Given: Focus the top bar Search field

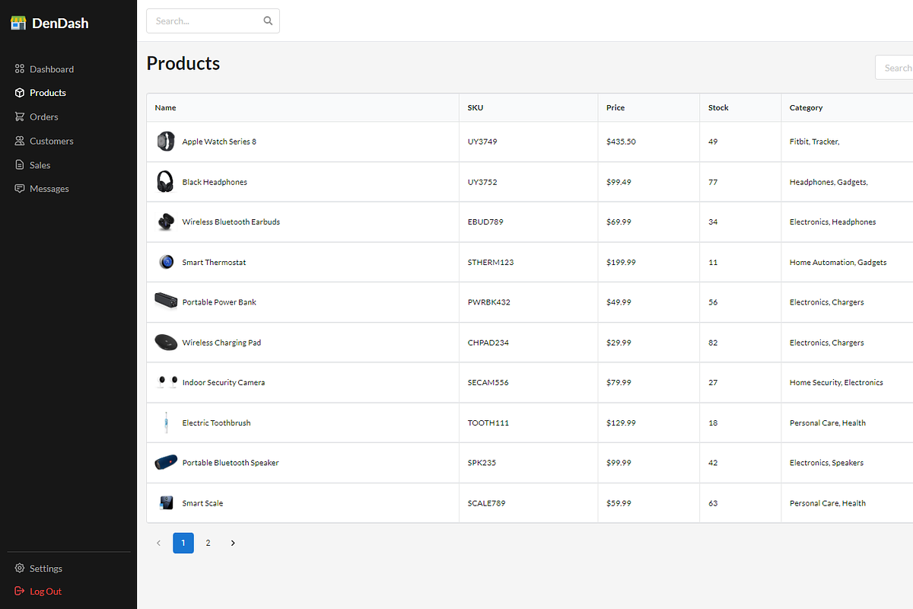Looking at the screenshot, I should (213, 21).
